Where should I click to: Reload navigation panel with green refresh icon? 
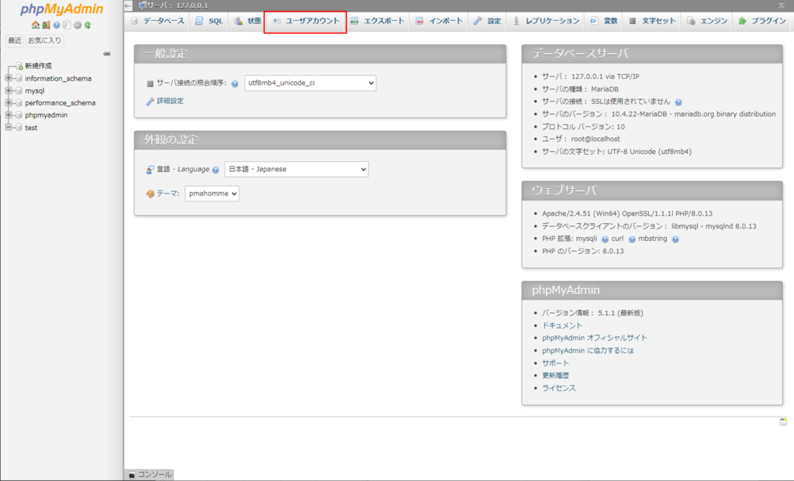click(x=88, y=25)
